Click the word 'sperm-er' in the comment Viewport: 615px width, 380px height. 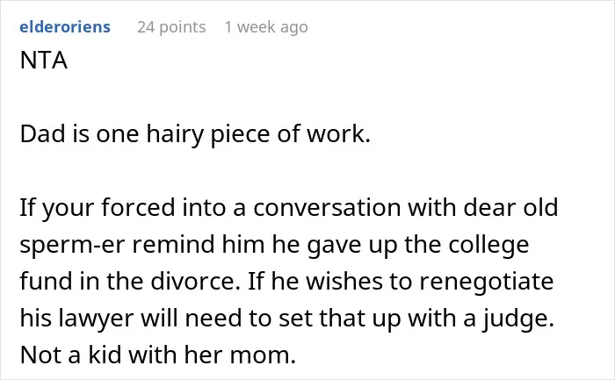click(73, 245)
